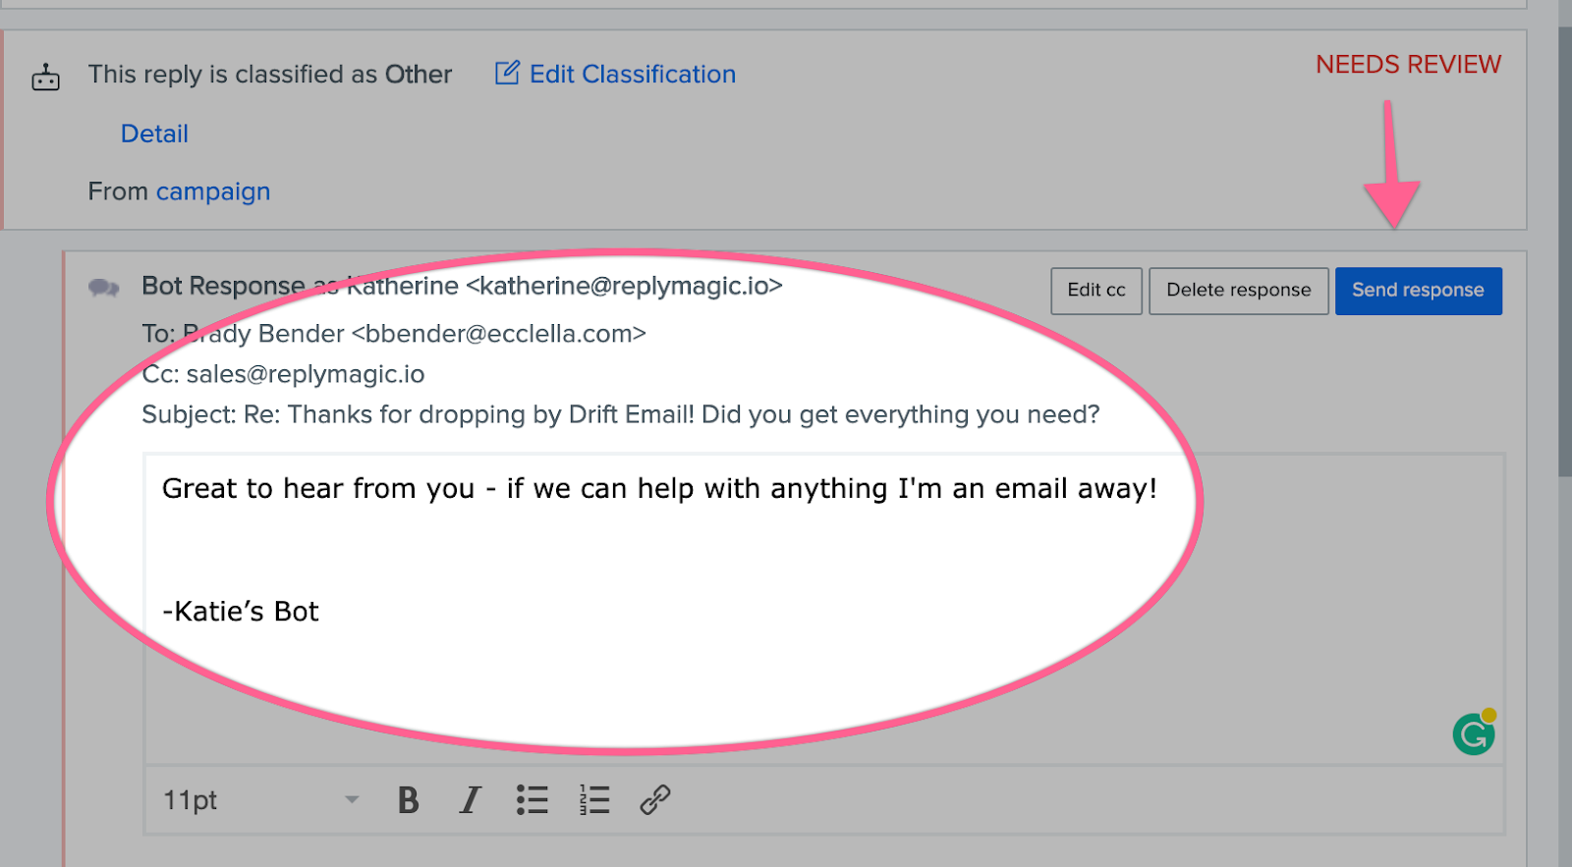Follow the campaign link

tap(213, 191)
